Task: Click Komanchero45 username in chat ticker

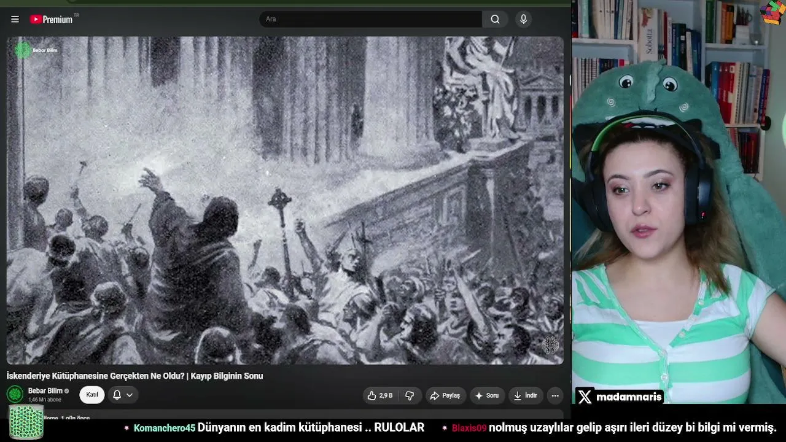Action: pos(164,428)
